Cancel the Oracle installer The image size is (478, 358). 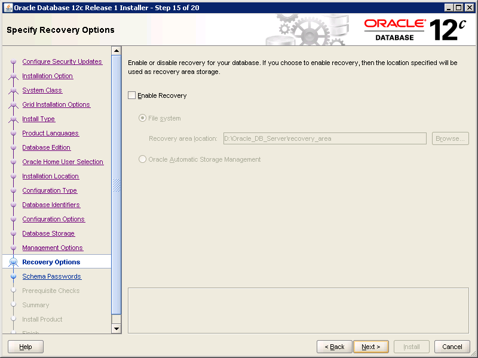tap(452, 347)
